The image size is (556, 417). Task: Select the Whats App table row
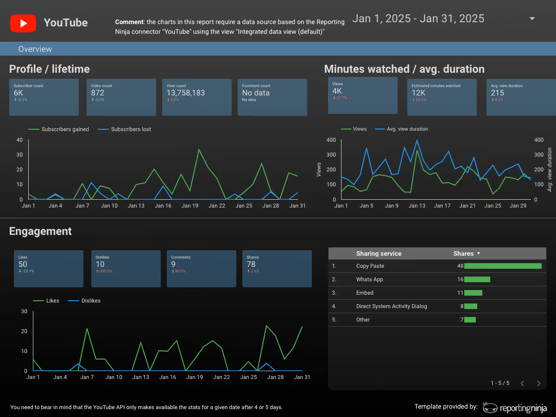[x=437, y=279]
